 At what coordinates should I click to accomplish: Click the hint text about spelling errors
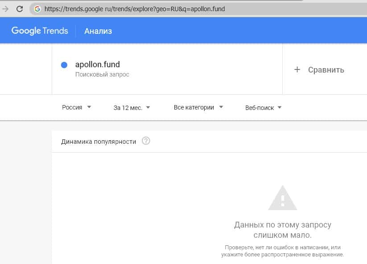(282, 251)
